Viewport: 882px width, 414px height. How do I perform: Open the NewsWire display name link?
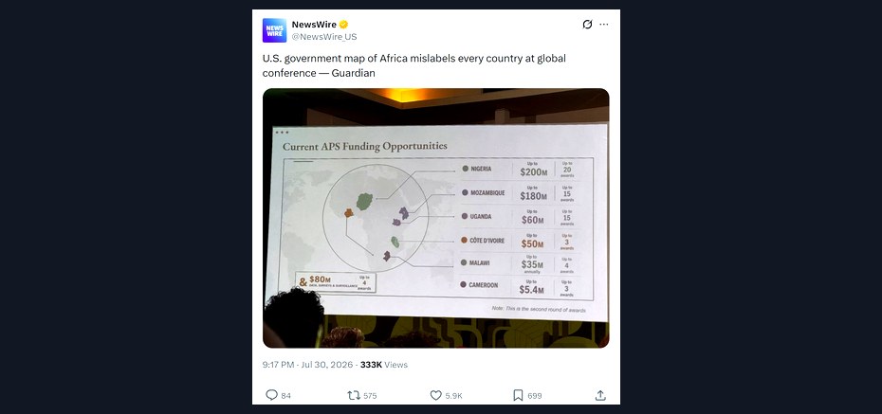(314, 24)
